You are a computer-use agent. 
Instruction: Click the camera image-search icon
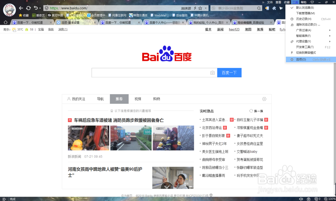coord(212,73)
